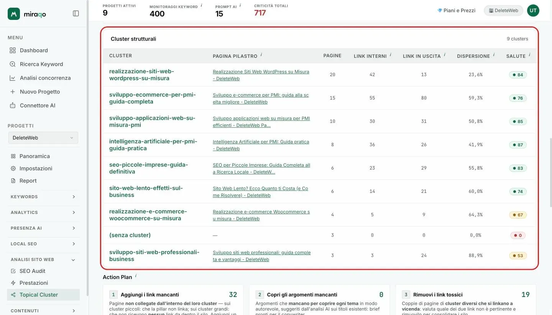The image size is (552, 315).
Task: Click the diamond icon in Piani e Prezzi
Action: 440,10
